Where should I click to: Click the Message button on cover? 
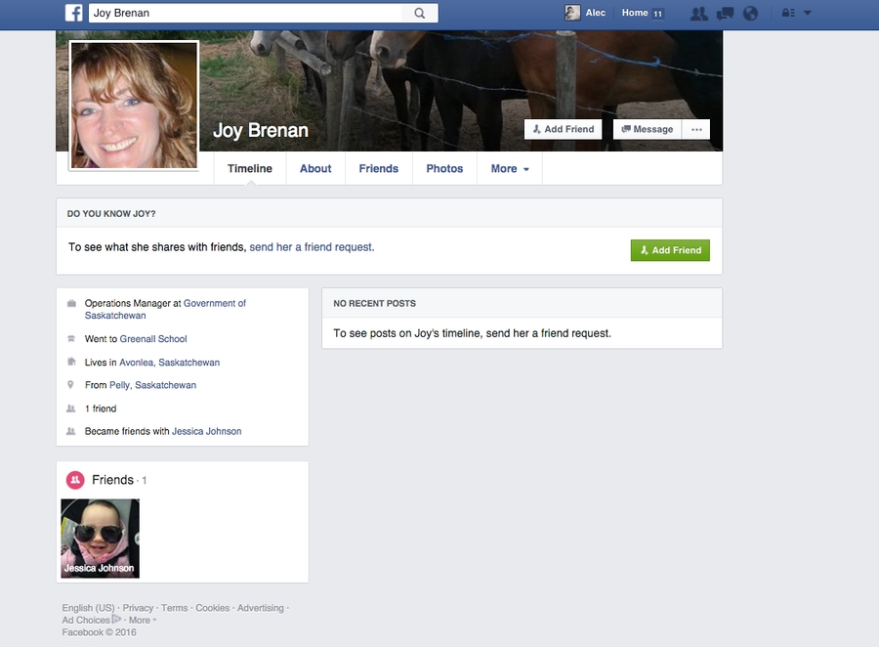648,129
